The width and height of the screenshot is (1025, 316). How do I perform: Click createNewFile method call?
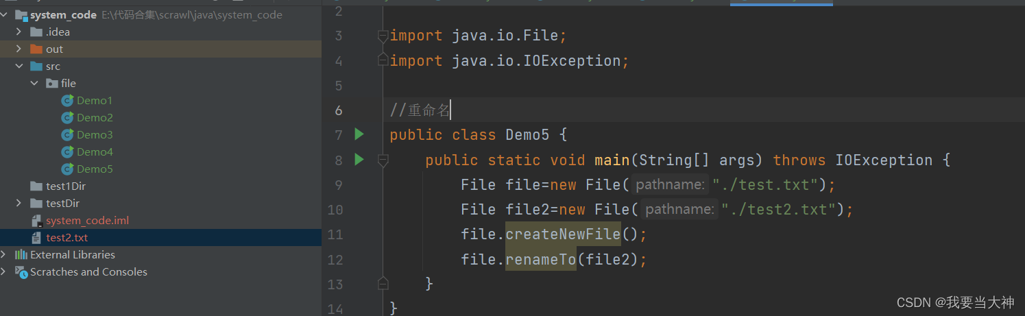pos(563,234)
